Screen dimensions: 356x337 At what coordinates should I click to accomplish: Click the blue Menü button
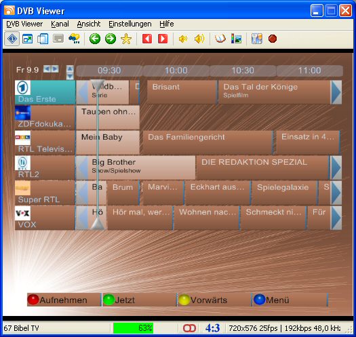(x=290, y=300)
